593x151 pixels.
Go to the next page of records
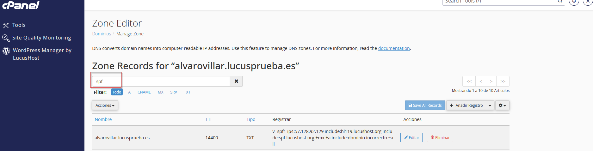point(491,81)
